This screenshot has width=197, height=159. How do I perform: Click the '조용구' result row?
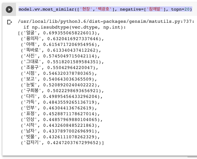click(x=59, y=68)
